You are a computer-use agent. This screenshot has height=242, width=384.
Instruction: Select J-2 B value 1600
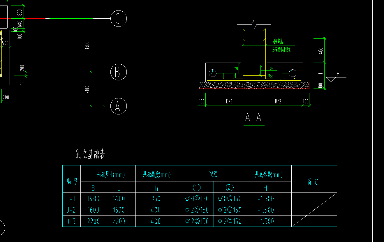pos(93,210)
